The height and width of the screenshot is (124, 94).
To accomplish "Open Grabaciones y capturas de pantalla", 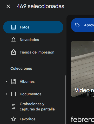I will (x=33, y=107).
